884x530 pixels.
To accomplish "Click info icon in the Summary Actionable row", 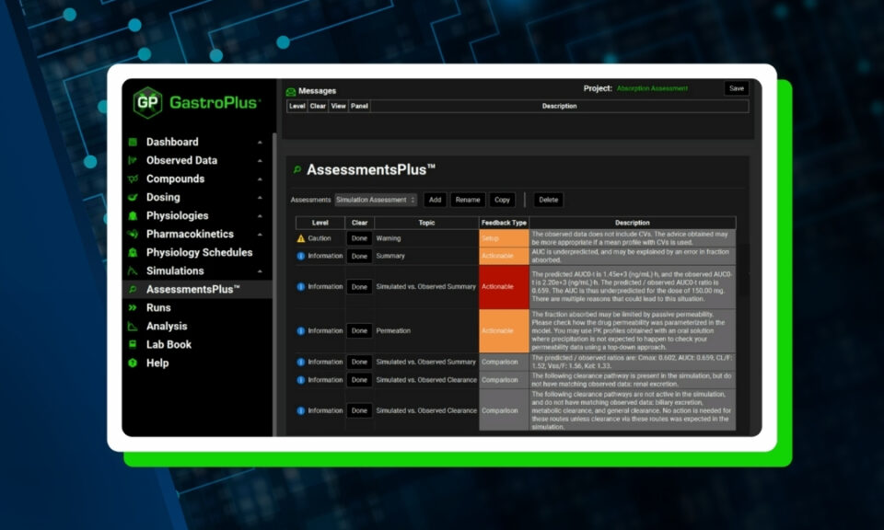I will (x=301, y=256).
